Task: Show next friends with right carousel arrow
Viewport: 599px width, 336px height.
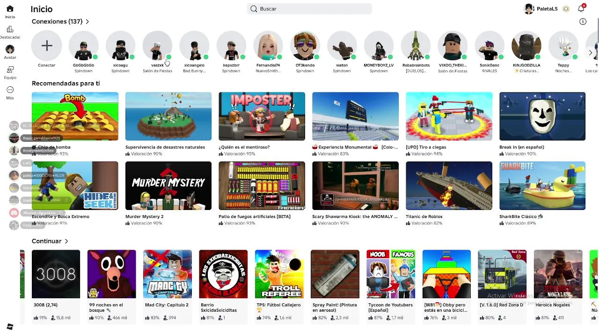Action: [591, 53]
